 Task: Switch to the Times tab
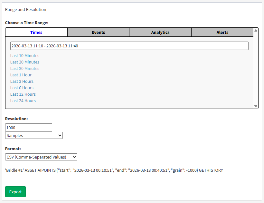(x=36, y=32)
